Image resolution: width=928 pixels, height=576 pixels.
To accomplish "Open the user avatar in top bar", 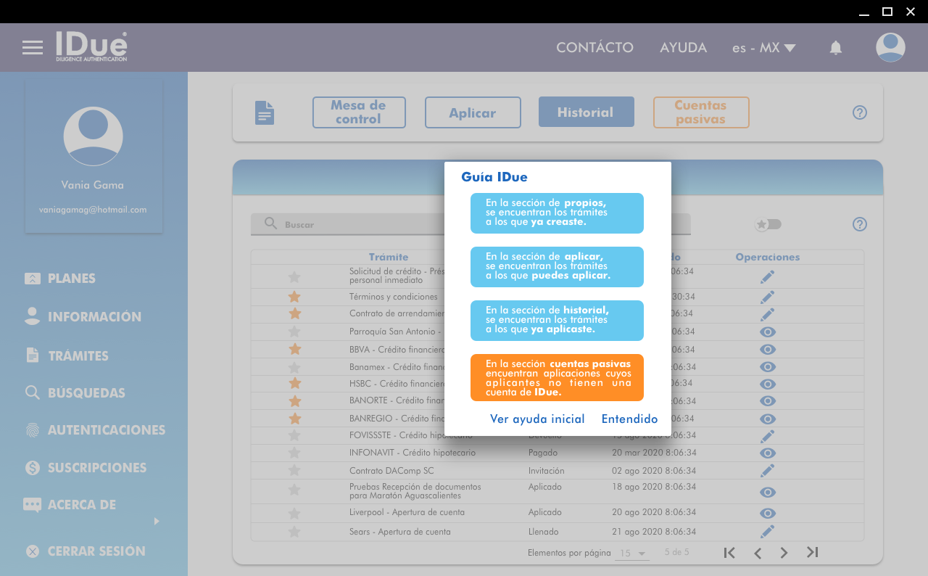I will point(890,48).
